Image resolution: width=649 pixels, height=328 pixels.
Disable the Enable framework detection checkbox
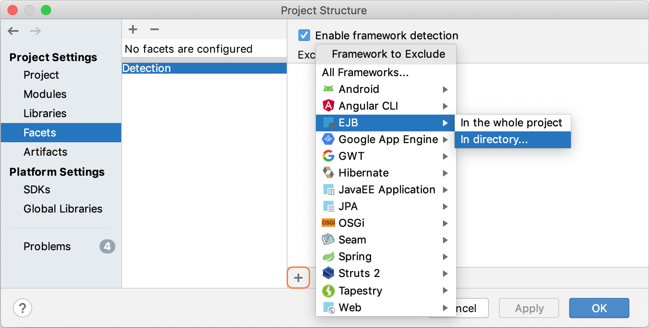304,35
